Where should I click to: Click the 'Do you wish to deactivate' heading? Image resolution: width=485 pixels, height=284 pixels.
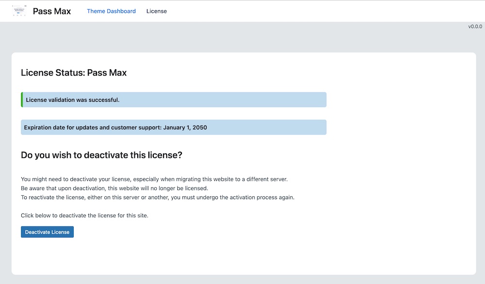[x=101, y=155]
